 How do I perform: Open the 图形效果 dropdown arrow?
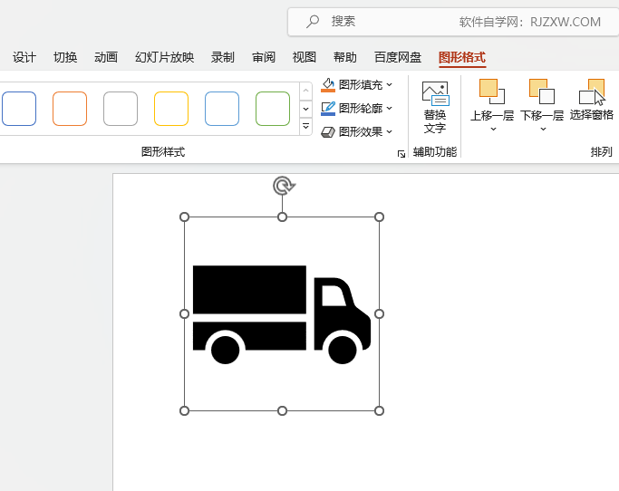click(x=389, y=131)
